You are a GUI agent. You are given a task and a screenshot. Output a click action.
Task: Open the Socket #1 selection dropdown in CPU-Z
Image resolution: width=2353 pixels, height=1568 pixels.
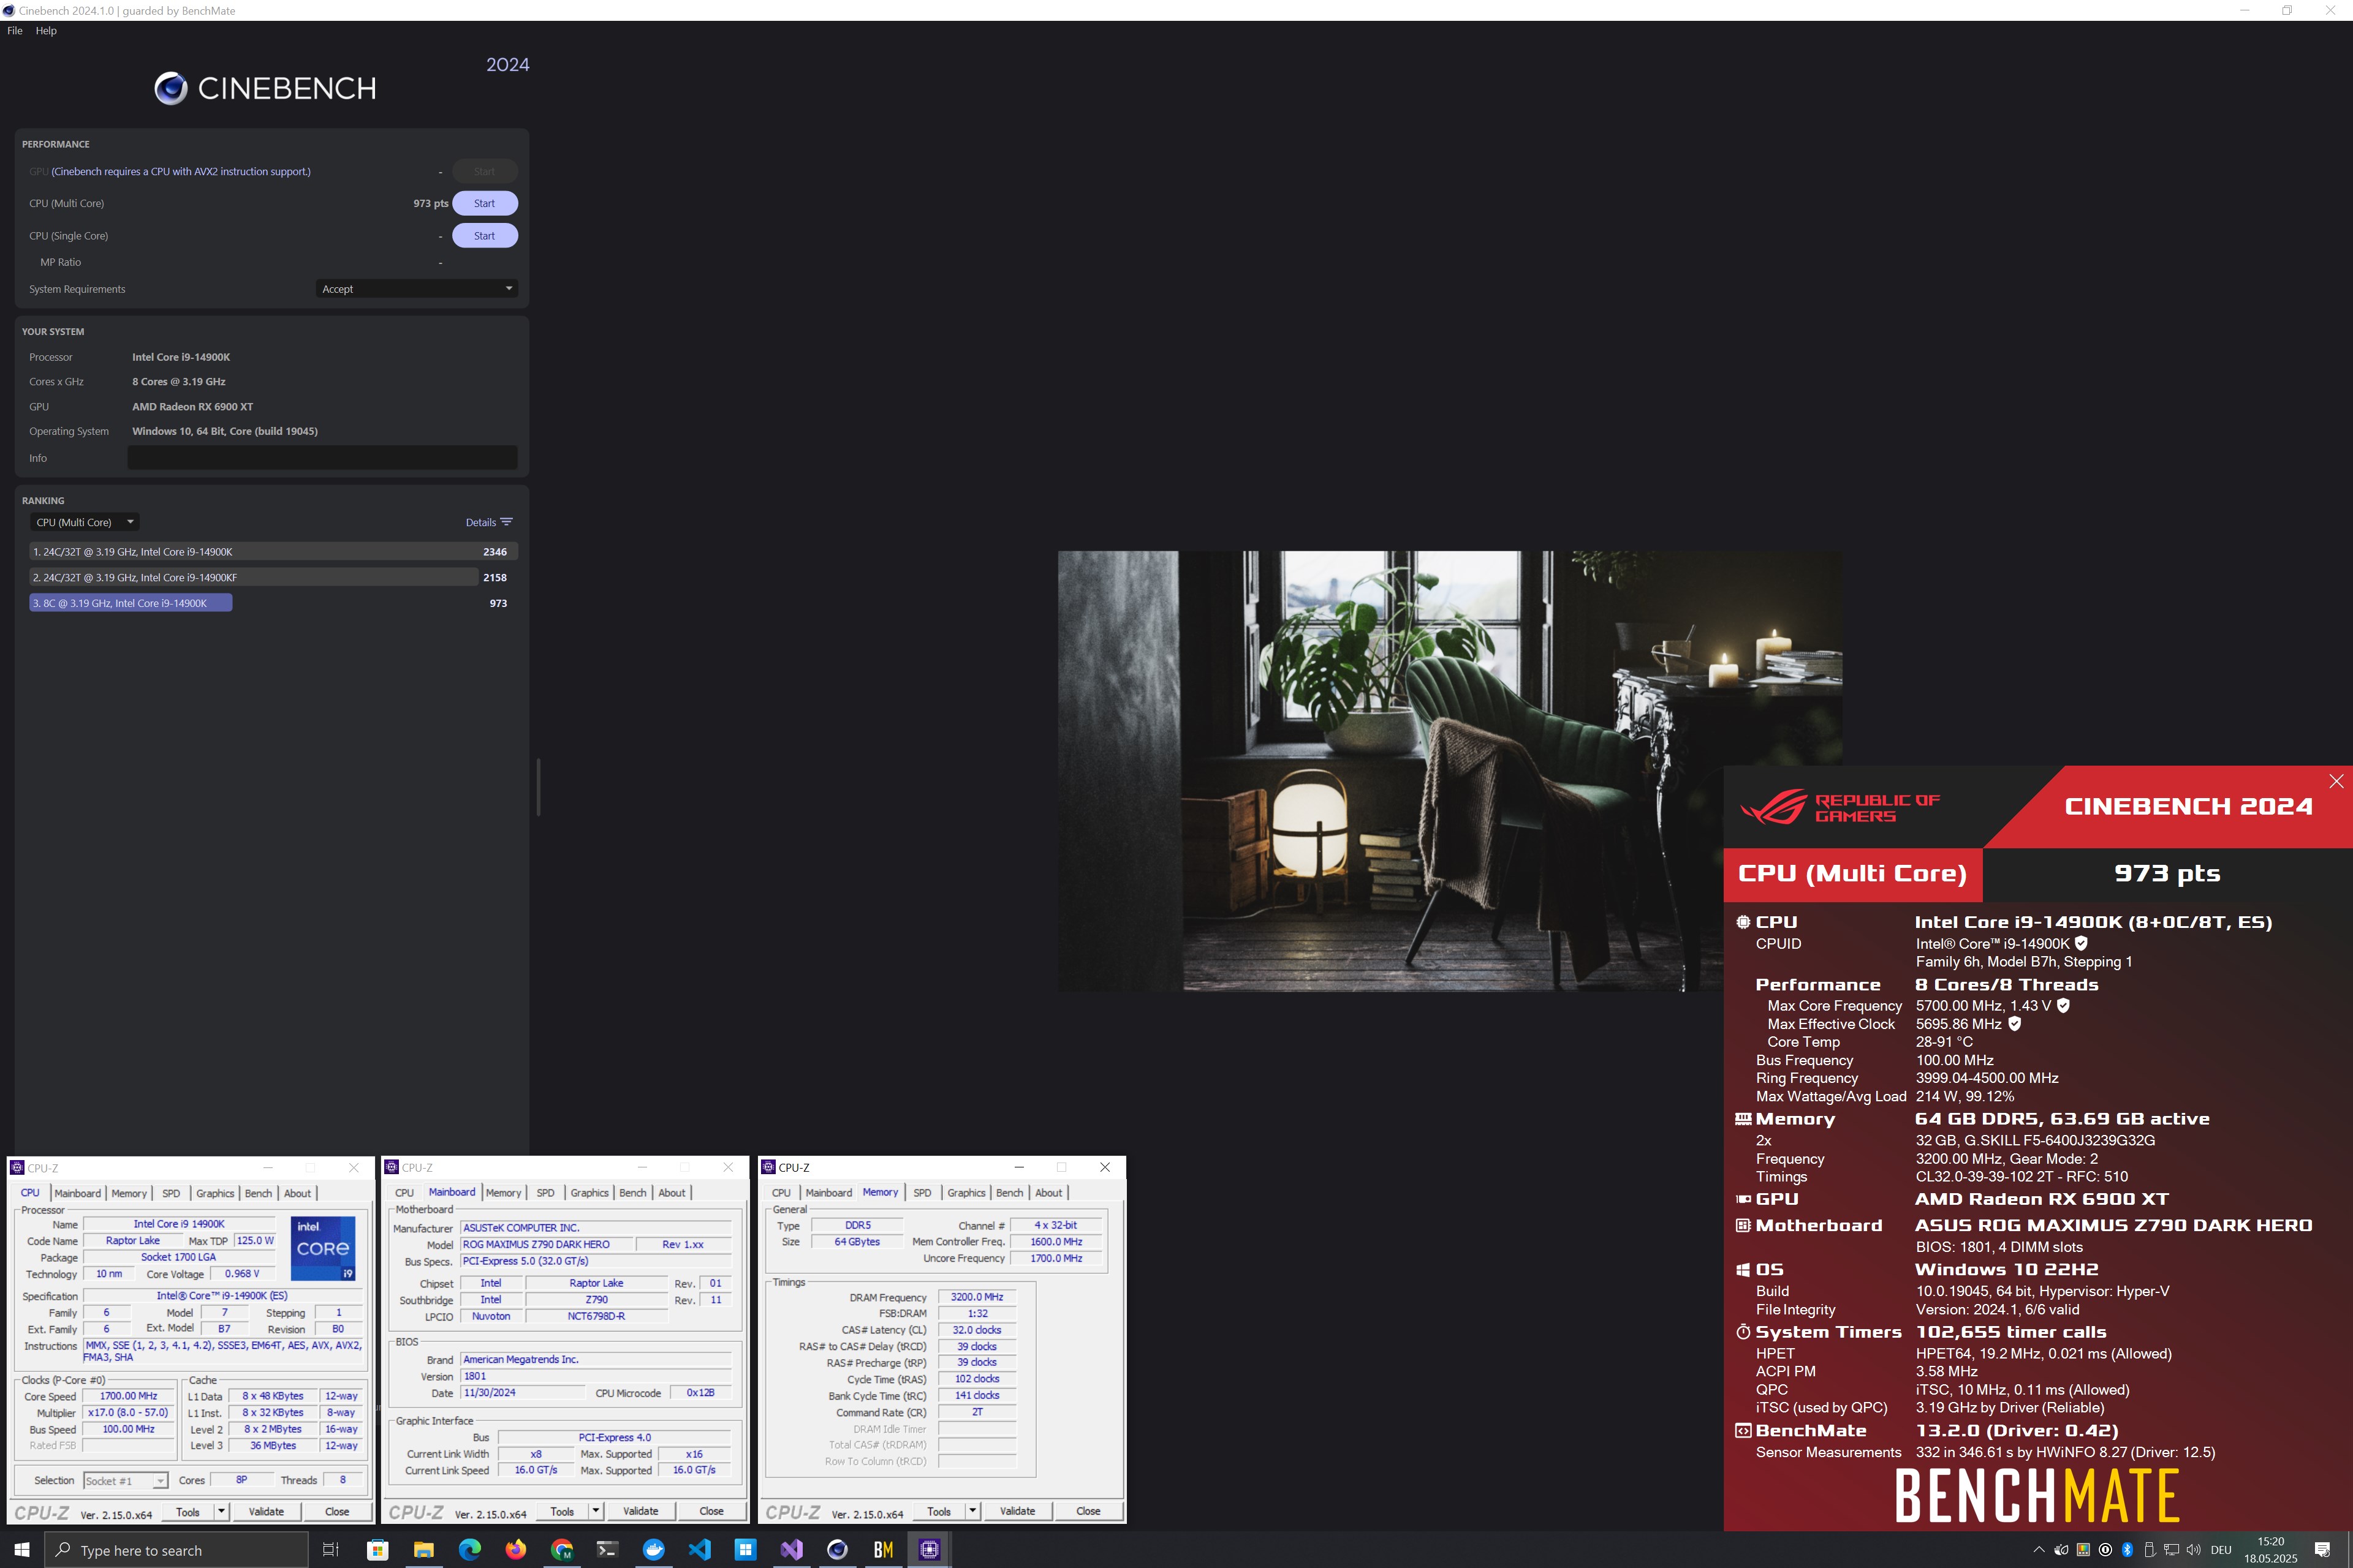click(125, 1480)
